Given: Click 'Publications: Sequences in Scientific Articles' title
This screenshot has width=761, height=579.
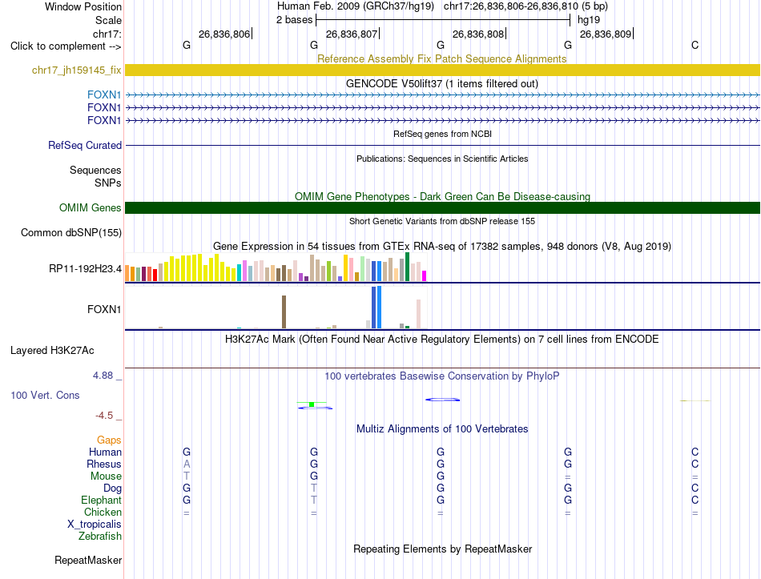Looking at the screenshot, I should [442, 159].
